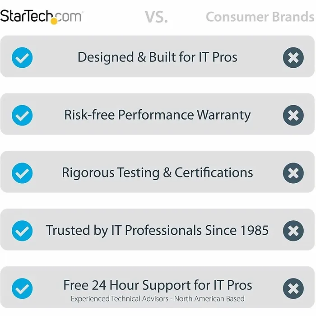Image resolution: width=316 pixels, height=316 pixels.
Task: Select the checkmark for Free 24 Hour Support
Action: pos(22,288)
